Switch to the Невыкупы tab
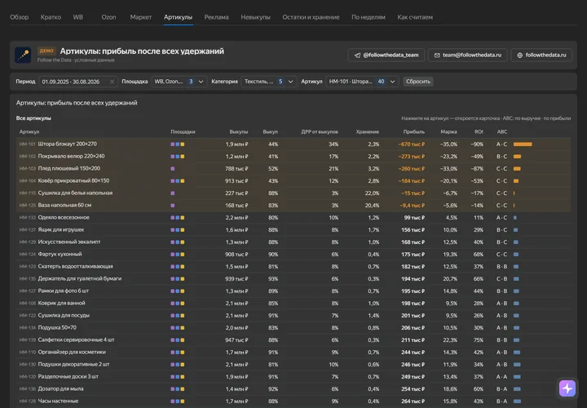This screenshot has width=587, height=408. tap(256, 17)
